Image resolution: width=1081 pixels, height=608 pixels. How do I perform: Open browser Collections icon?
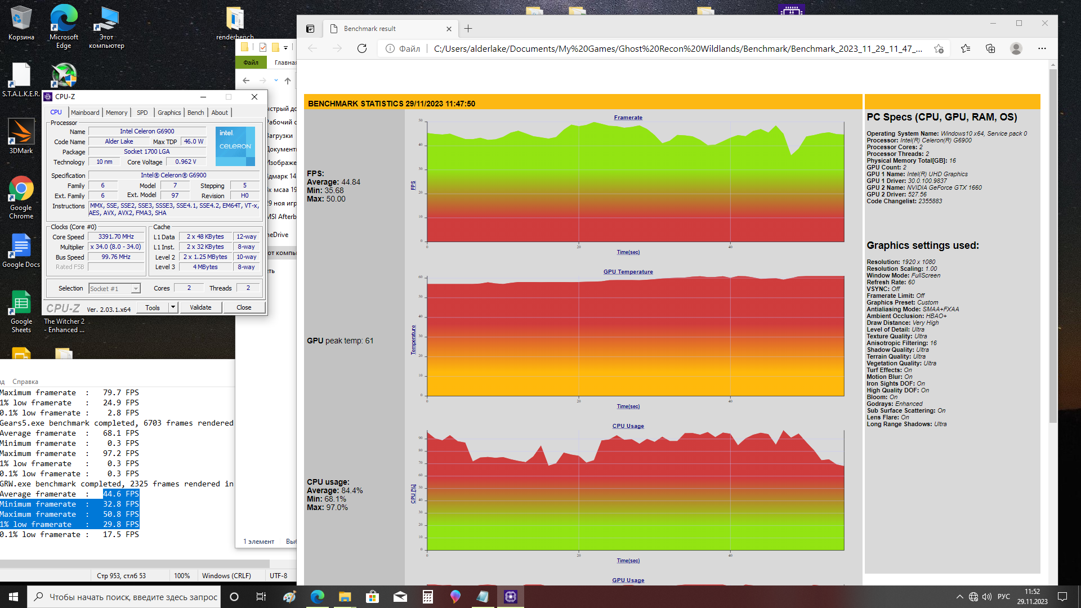click(x=990, y=49)
